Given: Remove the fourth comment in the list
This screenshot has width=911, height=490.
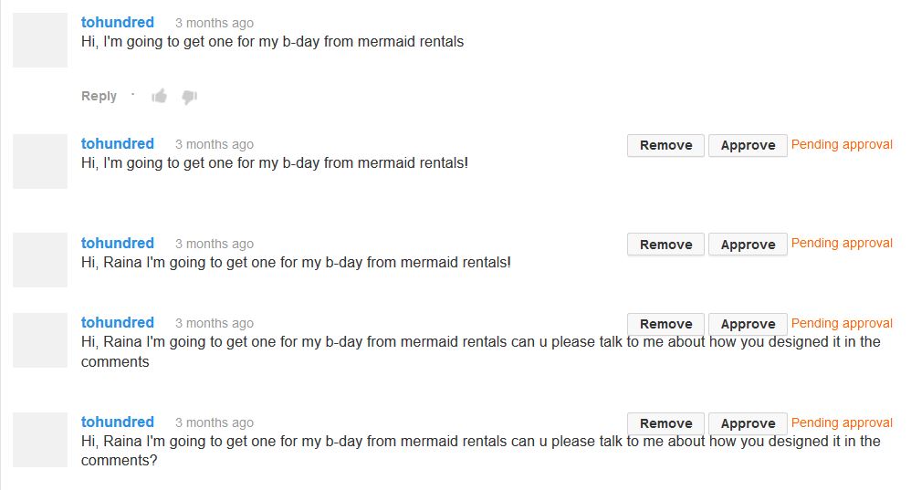Looking at the screenshot, I should (665, 324).
